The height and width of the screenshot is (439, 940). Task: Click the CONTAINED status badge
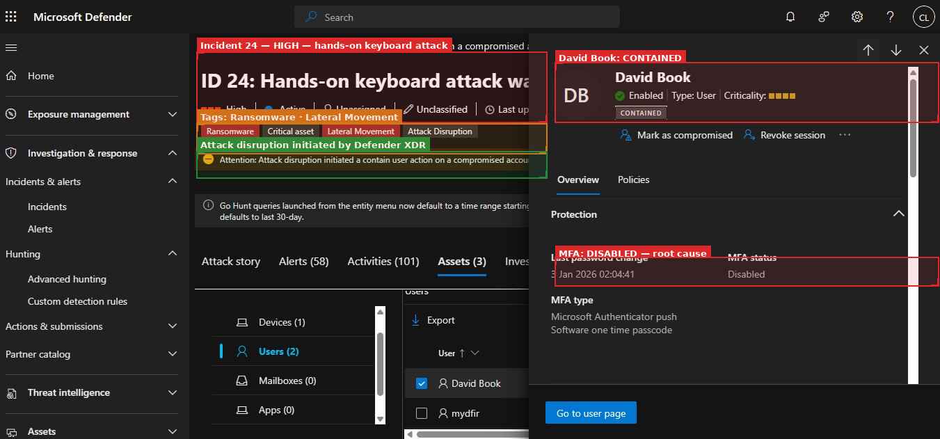coord(641,113)
